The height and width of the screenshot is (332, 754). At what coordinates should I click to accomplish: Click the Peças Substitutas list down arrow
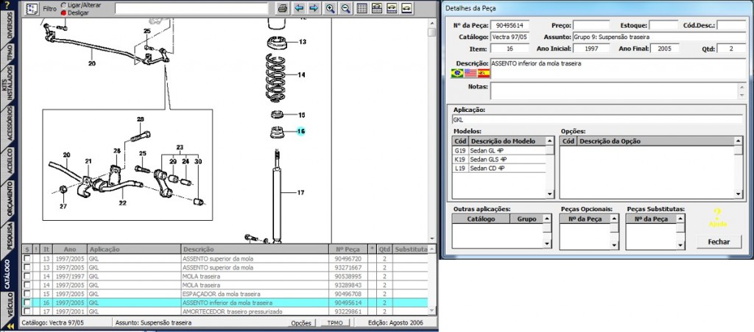(680, 244)
